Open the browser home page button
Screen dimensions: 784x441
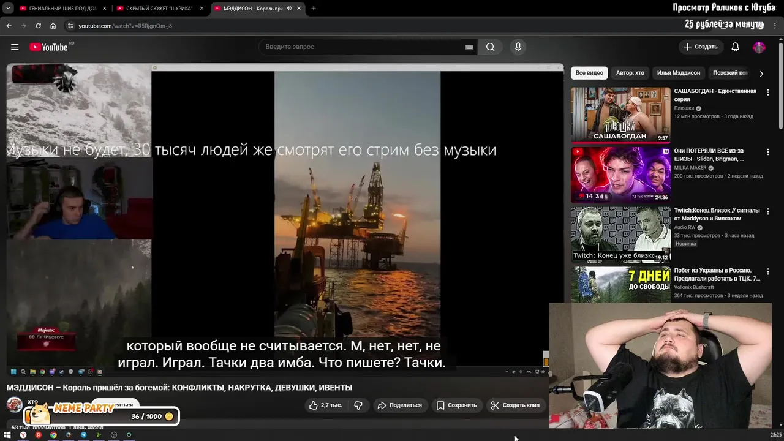tap(53, 26)
